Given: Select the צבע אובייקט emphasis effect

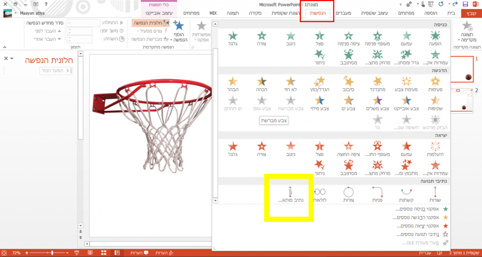Looking at the screenshot, I should click(x=406, y=103).
